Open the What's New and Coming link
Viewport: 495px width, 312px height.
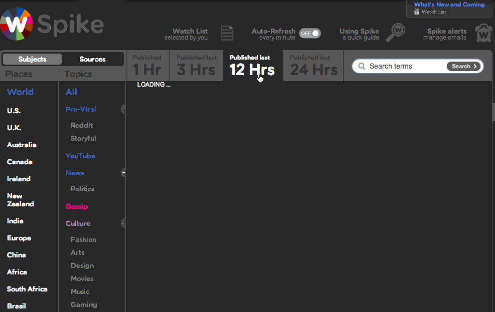tap(449, 5)
